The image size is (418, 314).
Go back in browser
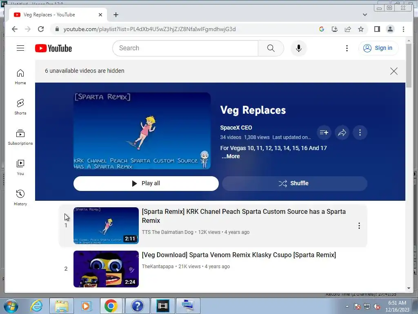click(x=15, y=29)
